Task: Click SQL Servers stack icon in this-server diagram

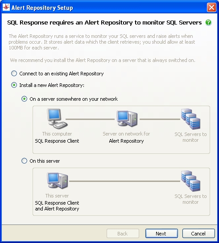Action: (190, 181)
